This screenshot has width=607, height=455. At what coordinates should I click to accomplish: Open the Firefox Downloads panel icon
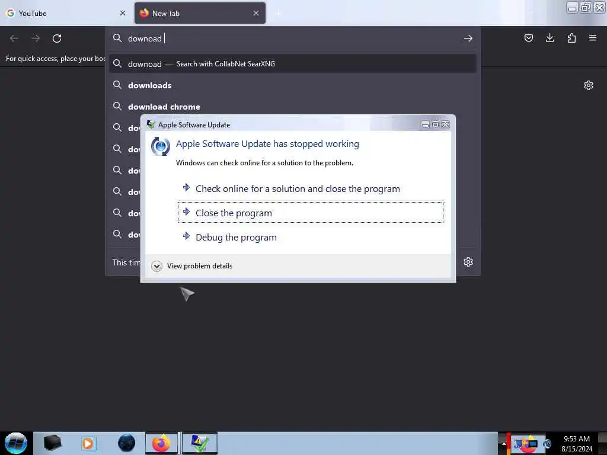pos(550,38)
